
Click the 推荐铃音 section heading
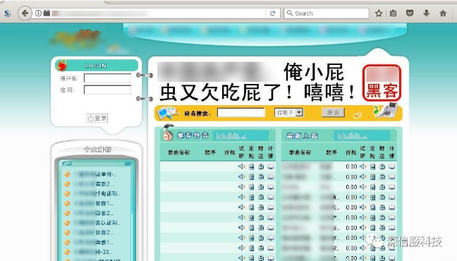point(193,135)
